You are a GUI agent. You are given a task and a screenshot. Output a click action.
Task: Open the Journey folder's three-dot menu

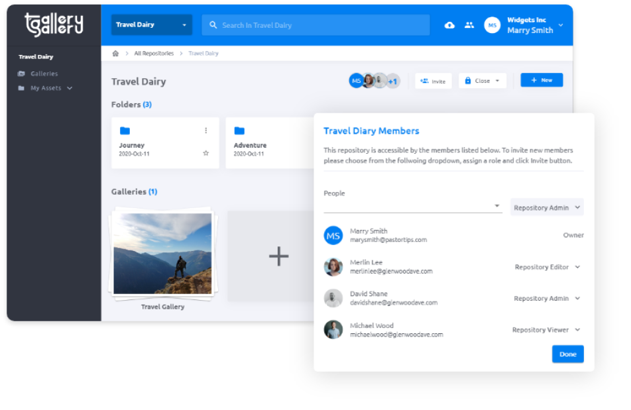pos(206,130)
